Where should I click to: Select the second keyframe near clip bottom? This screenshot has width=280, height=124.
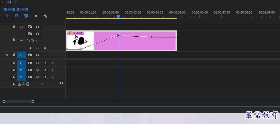(80, 49)
